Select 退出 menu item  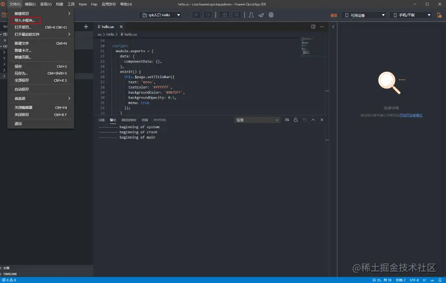coord(41,124)
